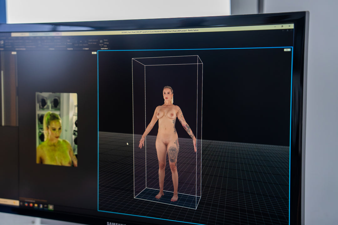The image size is (338, 225).
Task: Expand the export dropdown arrow in the ribbon
Action: 97,41
